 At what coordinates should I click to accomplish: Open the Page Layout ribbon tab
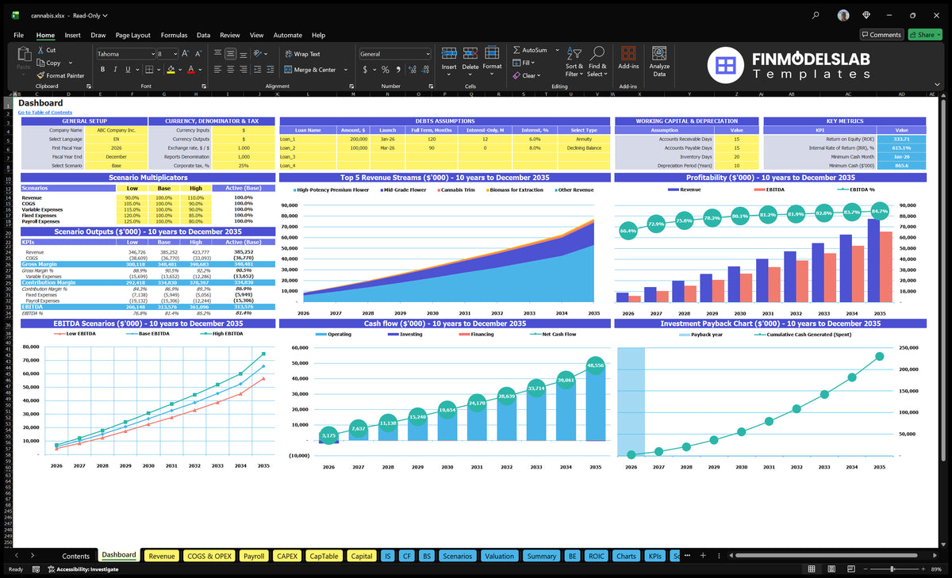coord(132,35)
